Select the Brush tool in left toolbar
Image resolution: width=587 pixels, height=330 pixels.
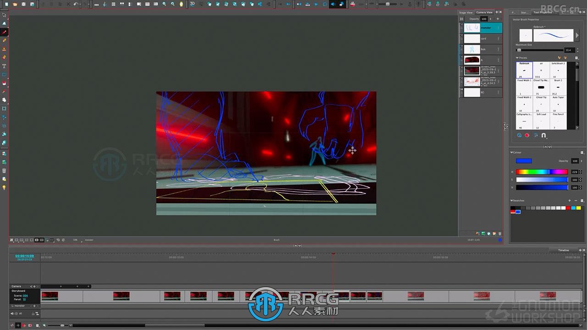click(4, 33)
